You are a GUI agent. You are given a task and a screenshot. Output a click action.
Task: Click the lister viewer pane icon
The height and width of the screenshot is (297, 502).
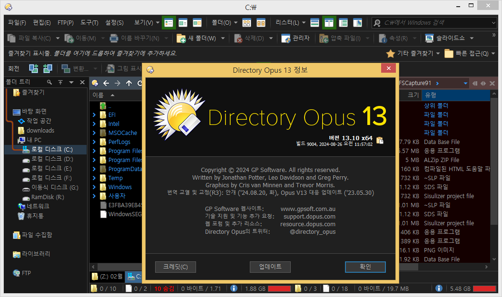tap(357, 23)
